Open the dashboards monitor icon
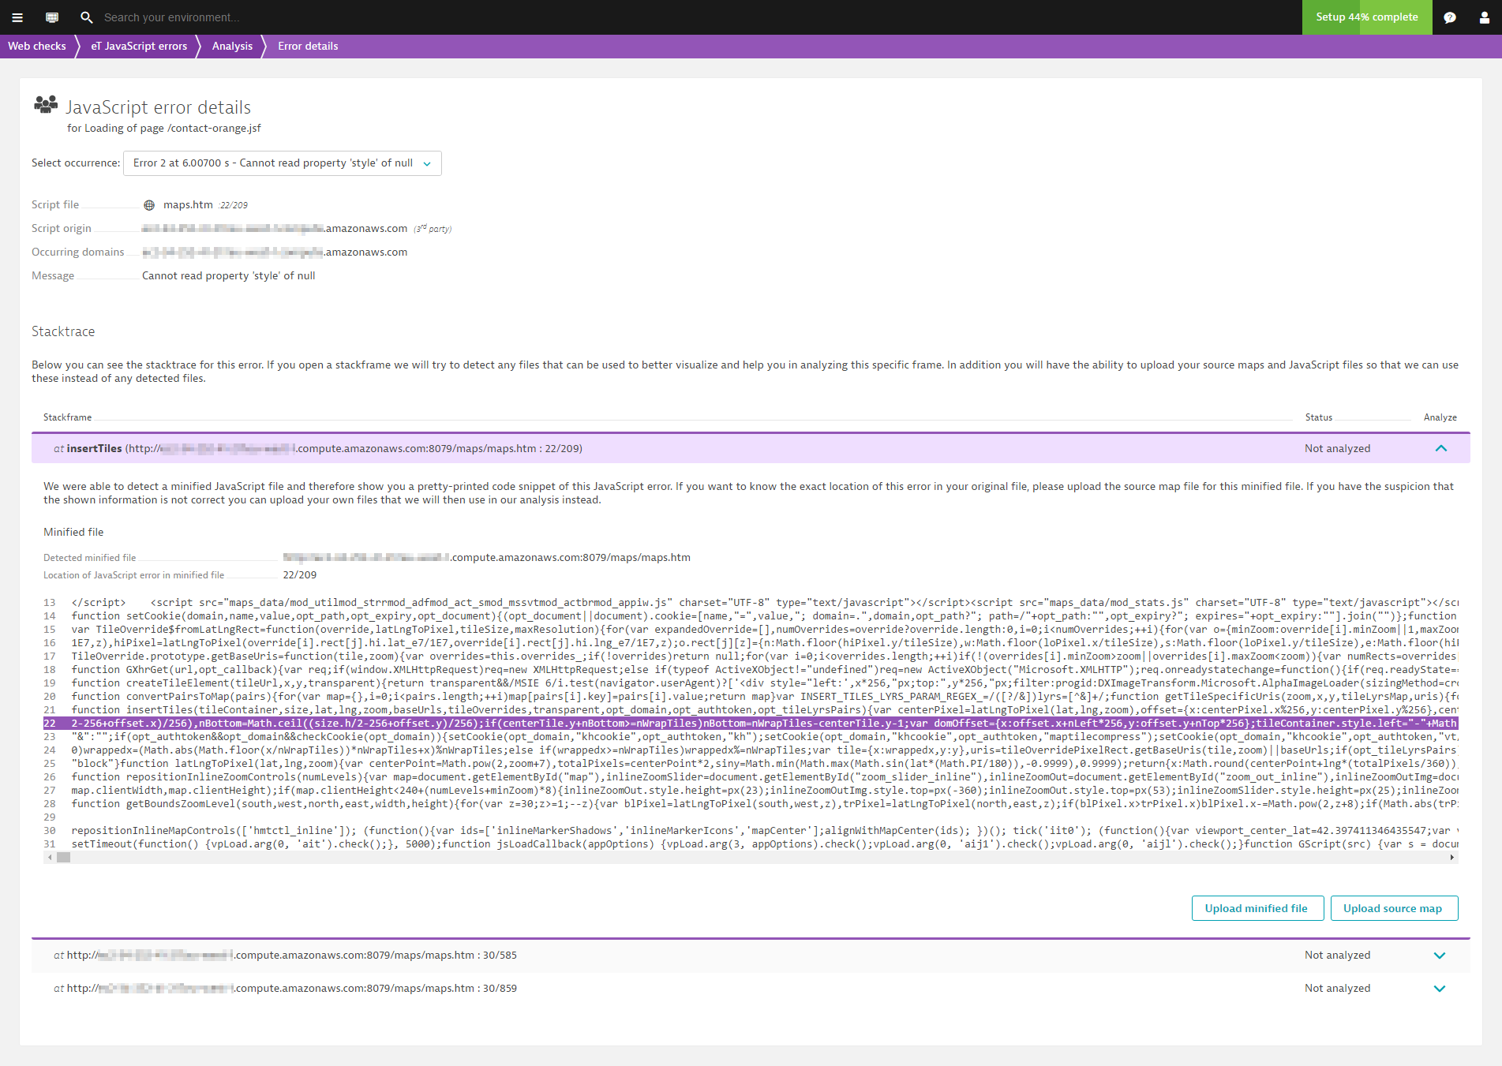 coord(52,17)
